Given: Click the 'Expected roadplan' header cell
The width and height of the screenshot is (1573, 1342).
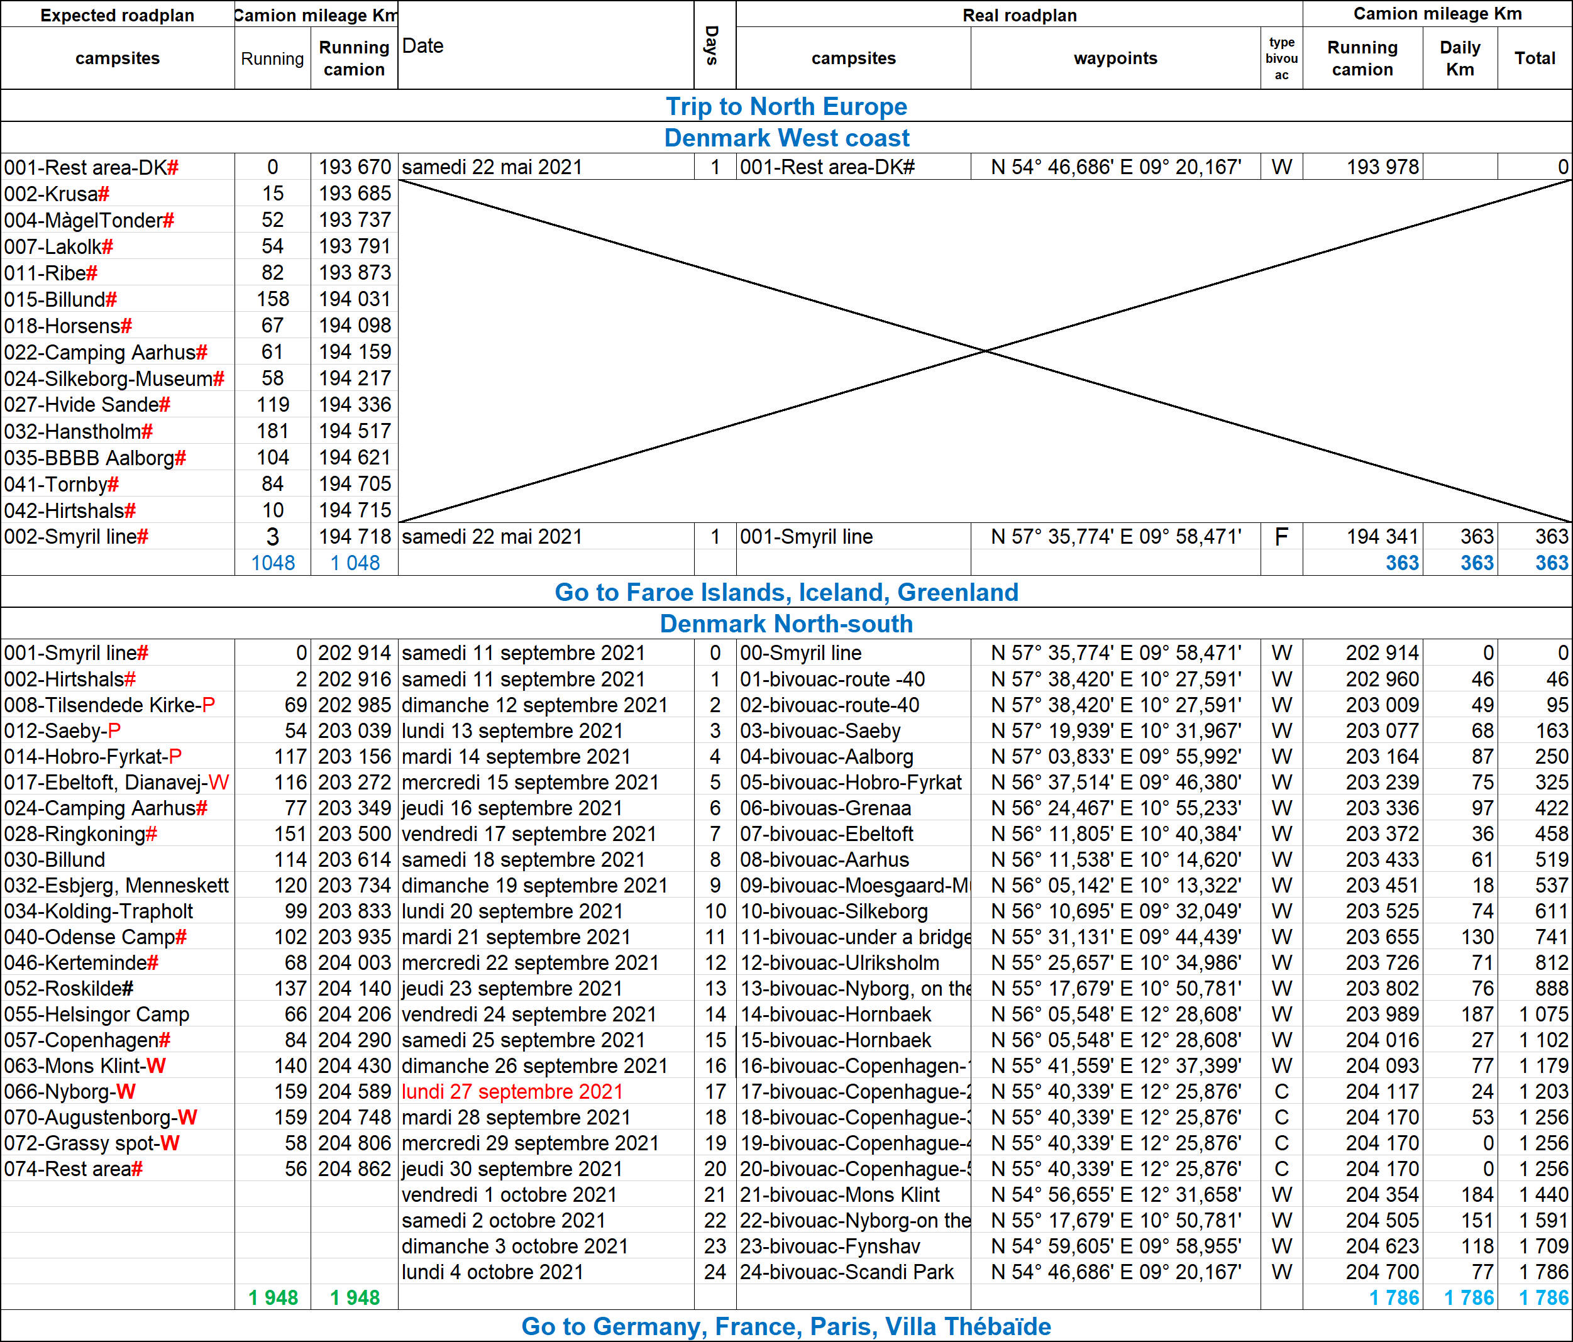Looking at the screenshot, I should tap(117, 15).
